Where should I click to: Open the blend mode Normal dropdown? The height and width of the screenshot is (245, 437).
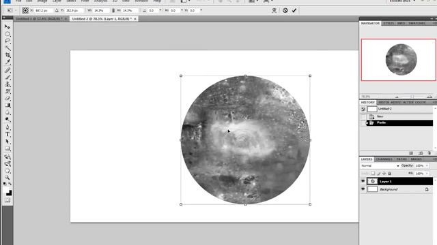380,165
